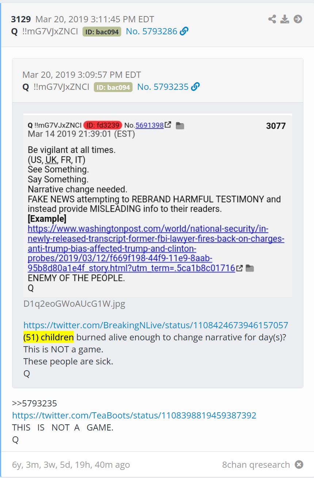
Task: Click the ID: bac094 badge in the header
Action: [102, 32]
